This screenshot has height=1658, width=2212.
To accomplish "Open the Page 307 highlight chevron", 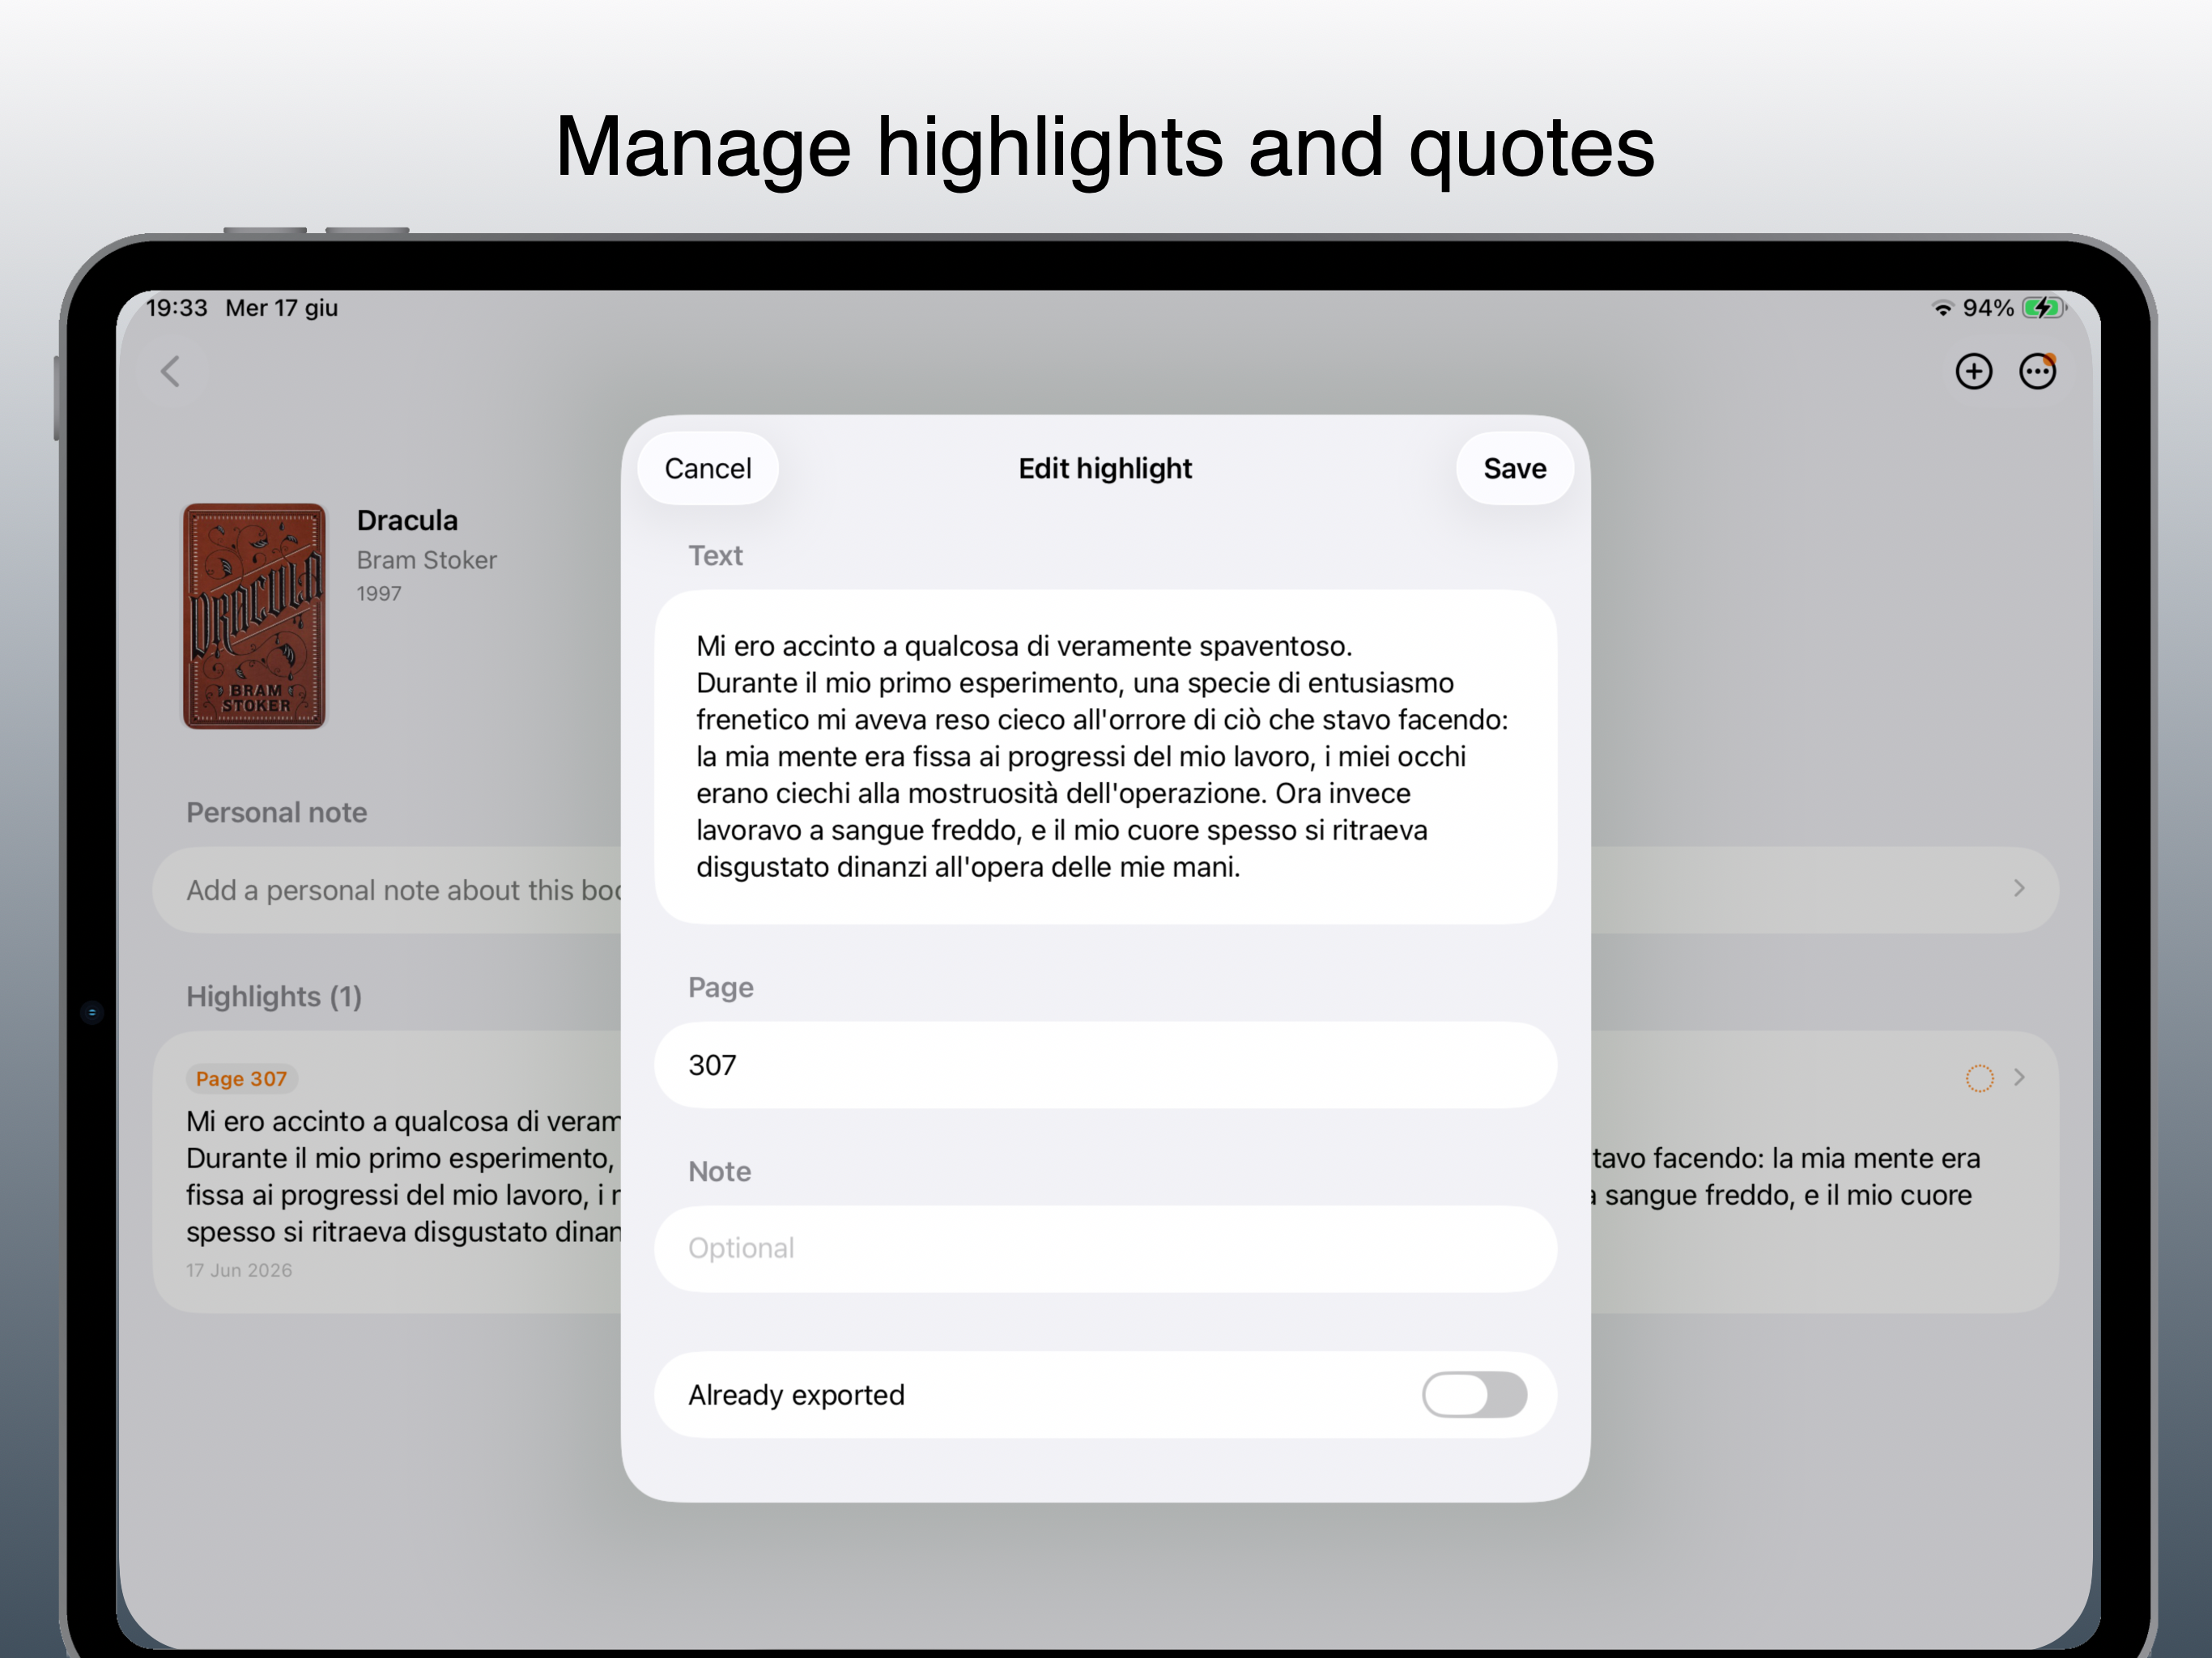I will tap(2019, 1077).
